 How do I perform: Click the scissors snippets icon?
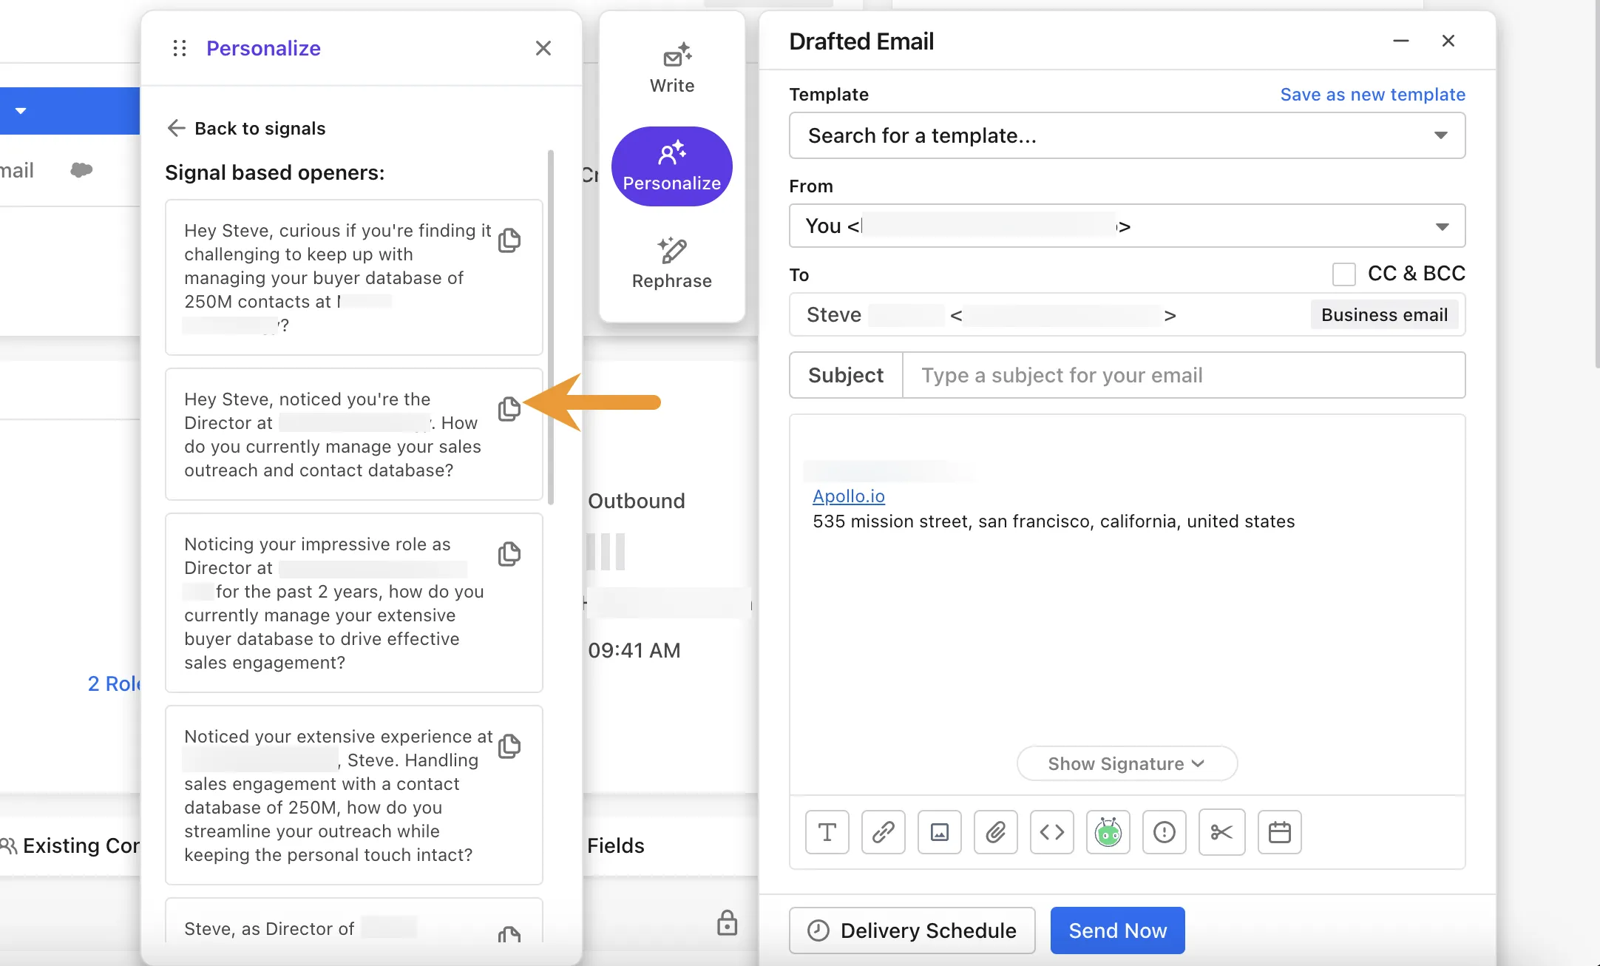click(x=1221, y=832)
